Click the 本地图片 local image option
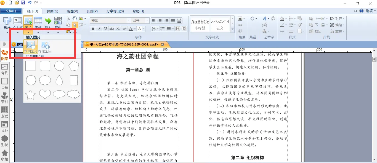This screenshot has width=377, height=163. tap(31, 47)
